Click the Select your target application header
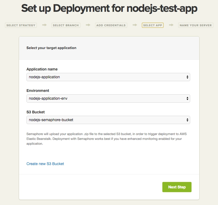218x205 pixels. [51, 48]
